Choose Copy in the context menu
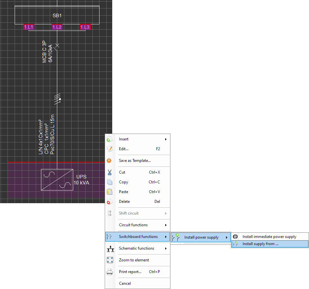Screen dimensions: 309x289 (138, 182)
